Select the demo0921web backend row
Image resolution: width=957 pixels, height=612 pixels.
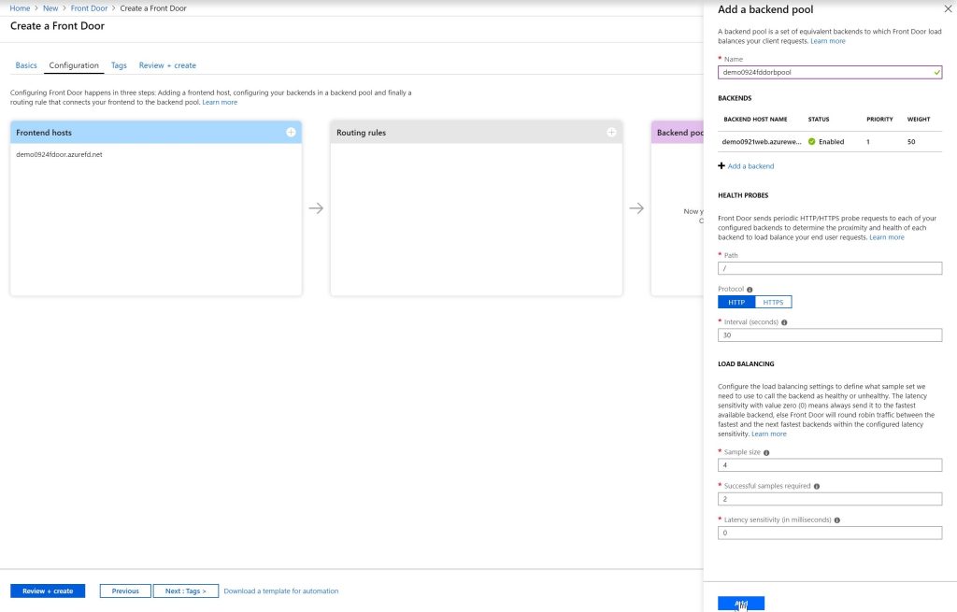(x=830, y=142)
